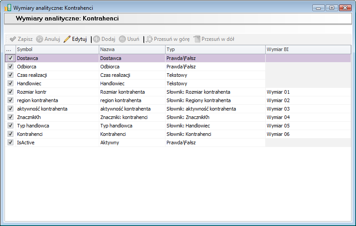Toggle the IsActive row checkbox
This screenshot has height=226, width=356.
10,142
